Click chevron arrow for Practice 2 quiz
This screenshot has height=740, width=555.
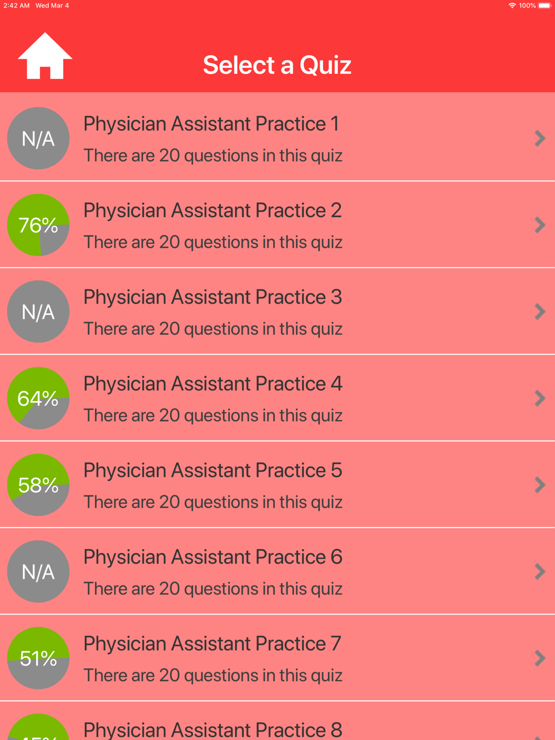(x=540, y=225)
